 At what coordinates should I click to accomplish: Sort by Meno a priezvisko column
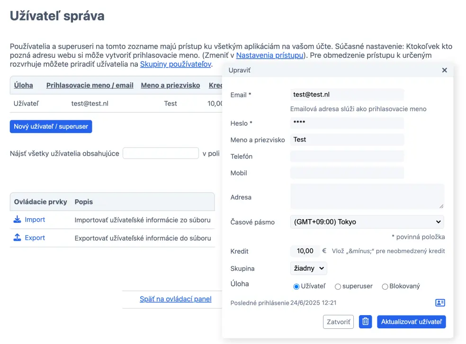[x=171, y=85]
